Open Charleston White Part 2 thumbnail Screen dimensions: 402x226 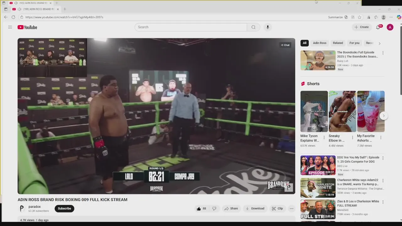(x=318, y=188)
